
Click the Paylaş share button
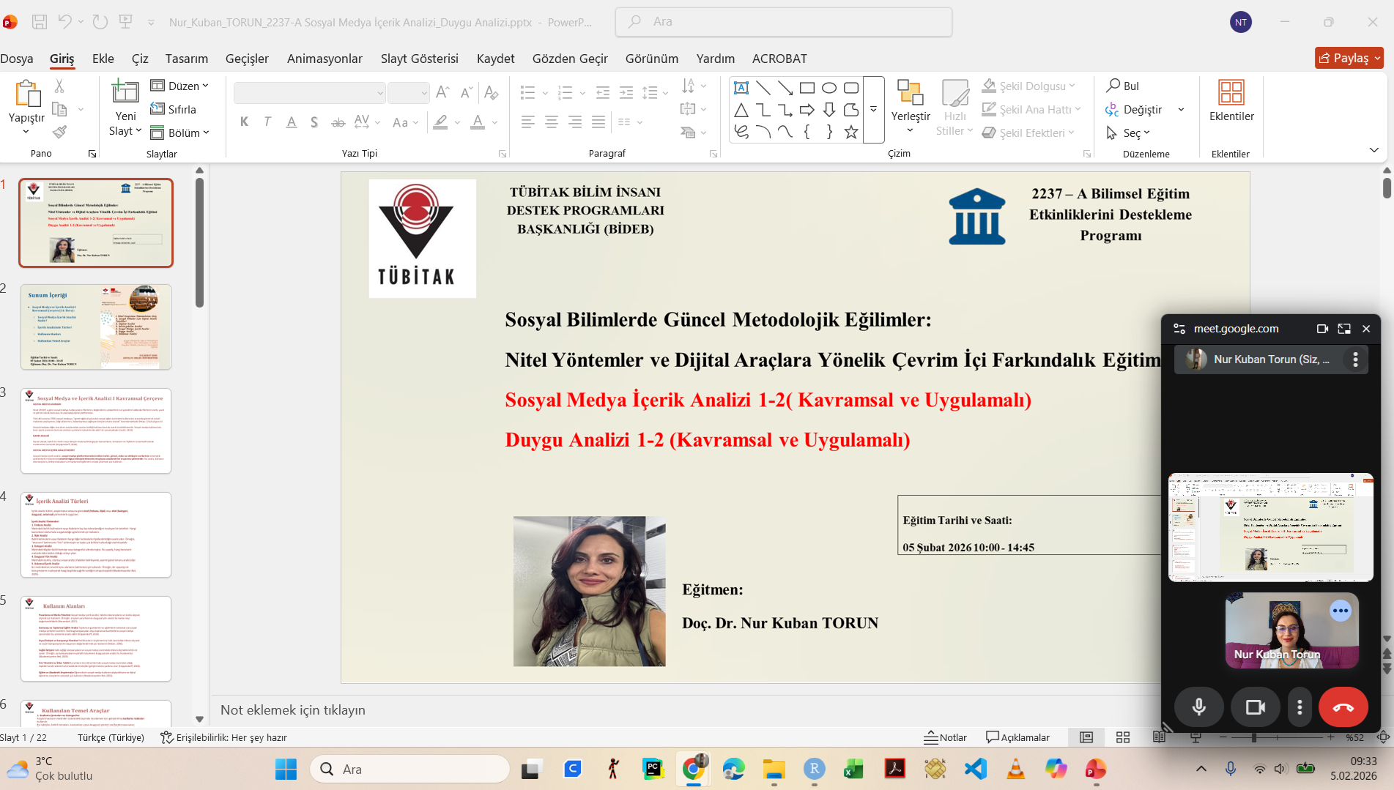pos(1348,58)
